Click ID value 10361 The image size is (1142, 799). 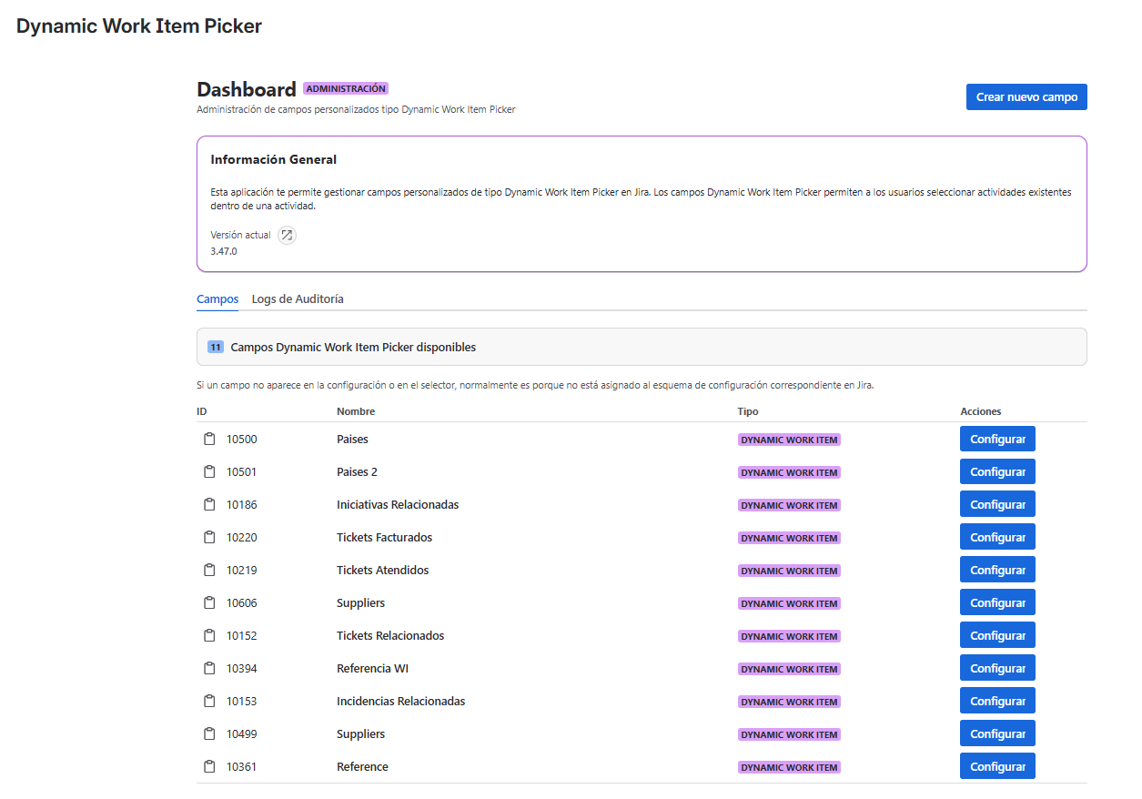tap(242, 767)
